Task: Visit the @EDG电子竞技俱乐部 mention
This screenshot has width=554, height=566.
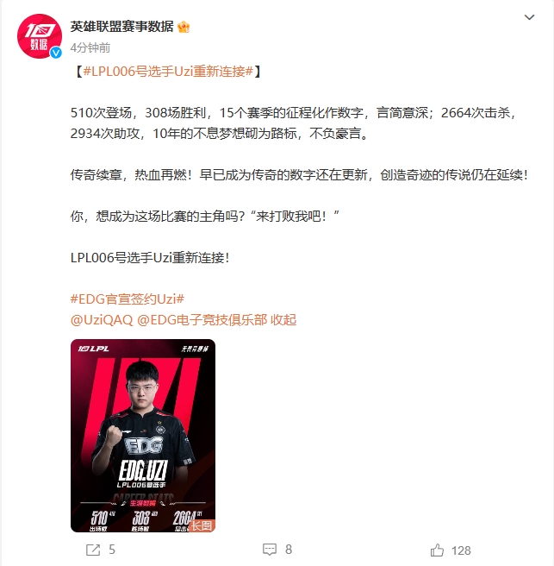Action: pos(202,320)
